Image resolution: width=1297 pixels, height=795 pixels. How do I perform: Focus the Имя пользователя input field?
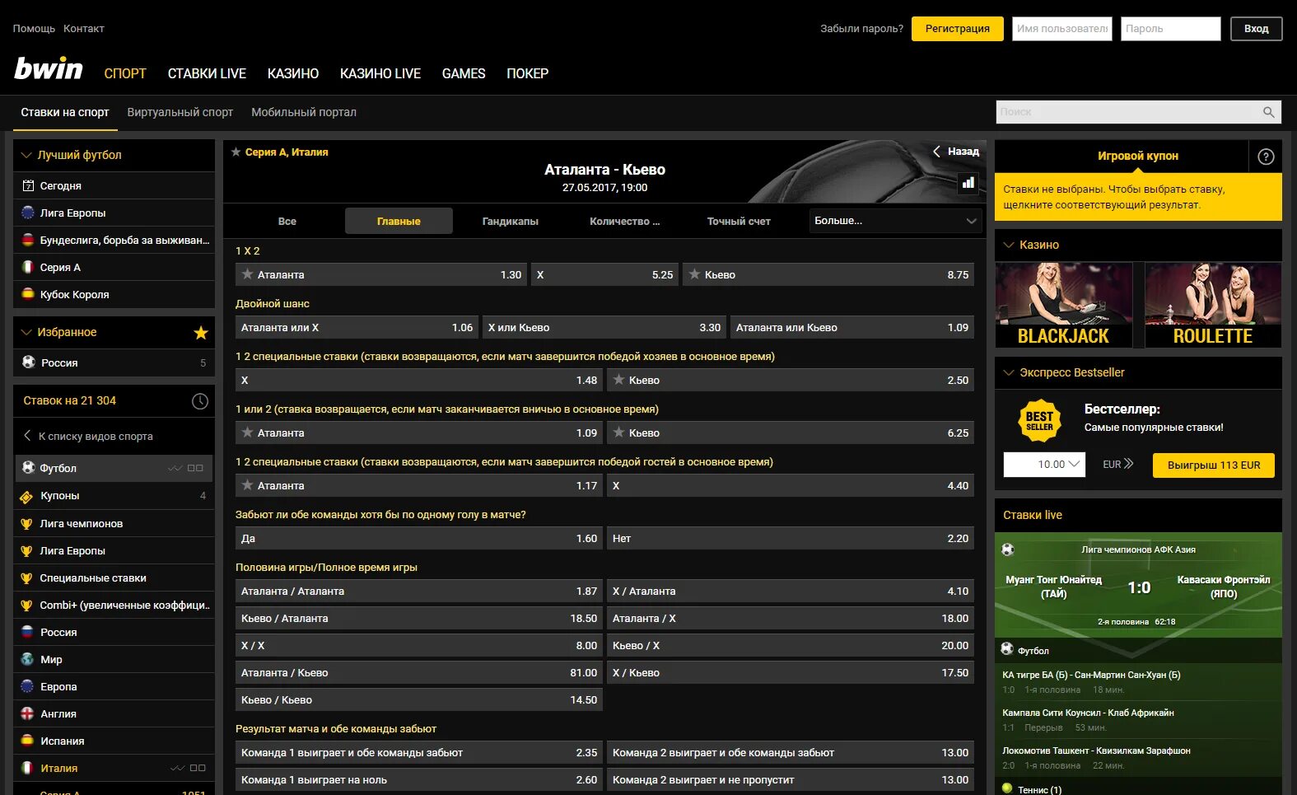pos(1062,29)
